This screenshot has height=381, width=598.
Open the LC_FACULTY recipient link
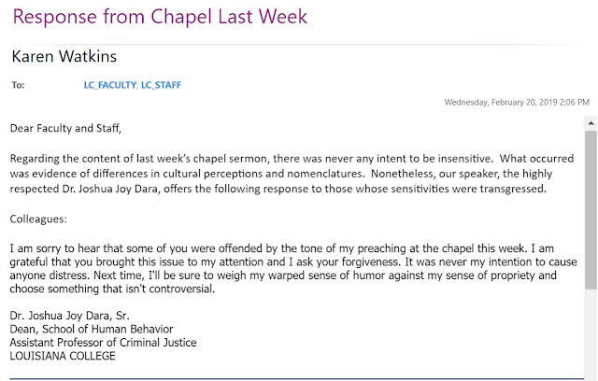coord(109,85)
